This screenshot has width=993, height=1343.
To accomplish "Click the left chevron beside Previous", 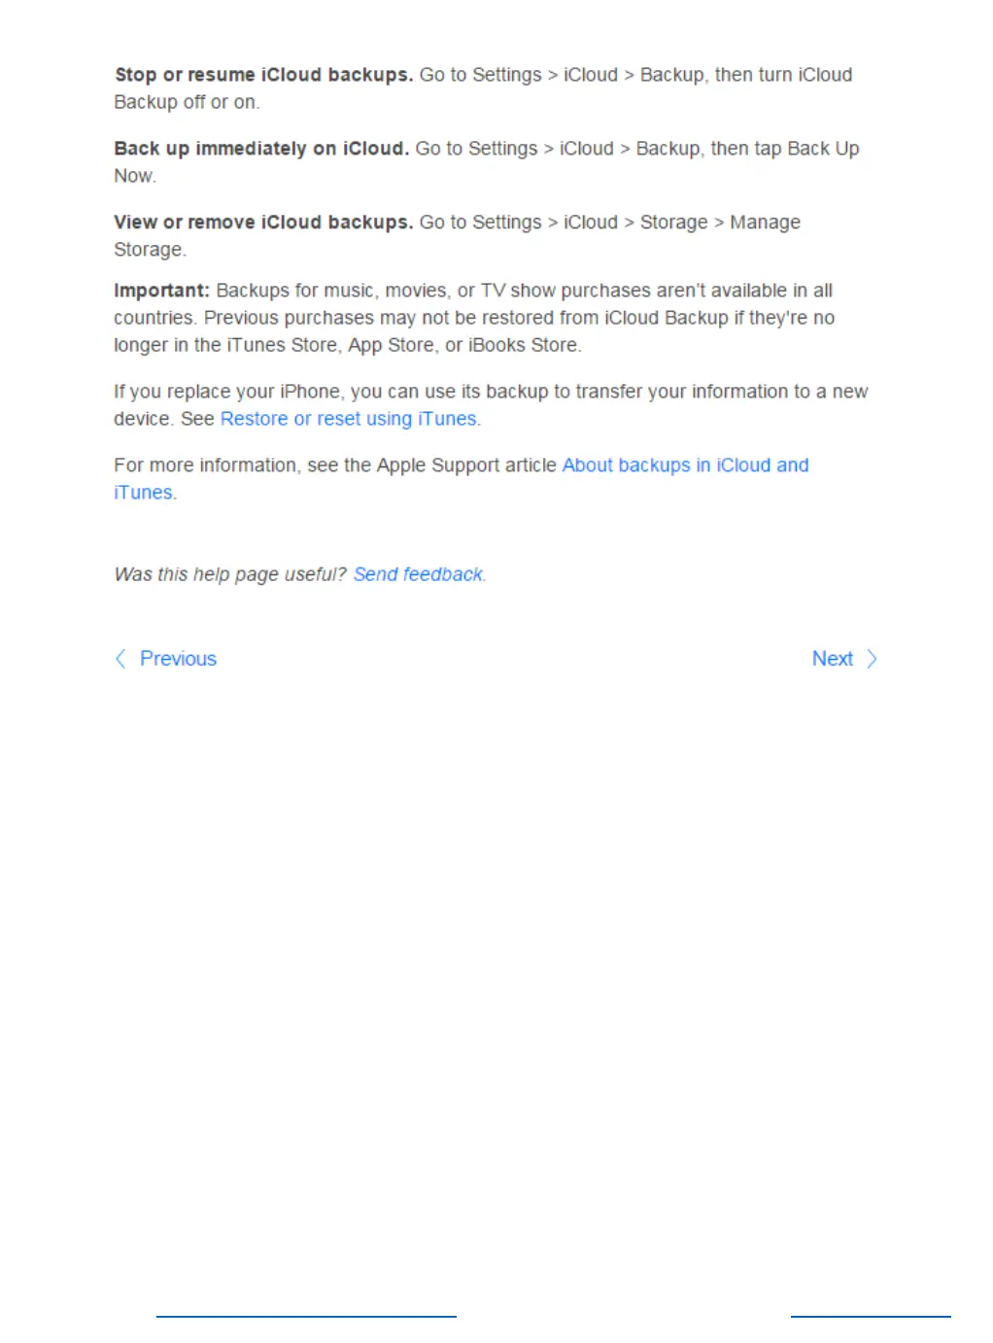I will [120, 659].
